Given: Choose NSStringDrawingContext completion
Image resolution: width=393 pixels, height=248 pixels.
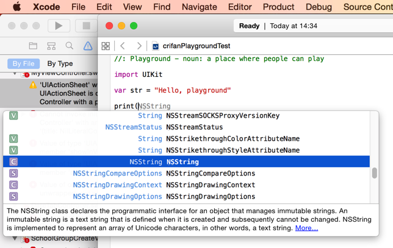Looking at the screenshot, I should pos(187,185).
